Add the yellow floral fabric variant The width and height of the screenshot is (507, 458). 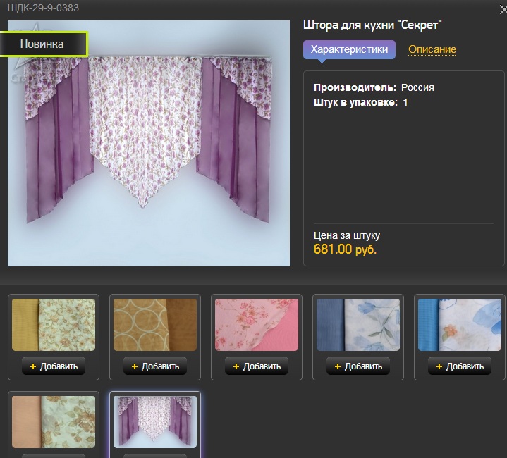[54, 366]
